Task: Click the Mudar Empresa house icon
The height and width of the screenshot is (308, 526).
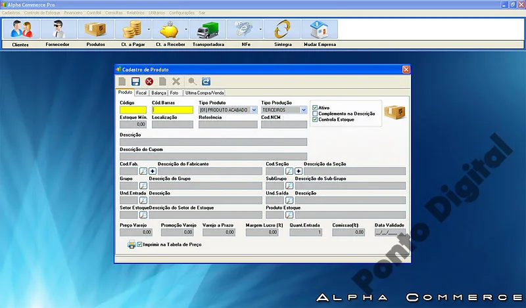Action: pyautogui.click(x=320, y=29)
